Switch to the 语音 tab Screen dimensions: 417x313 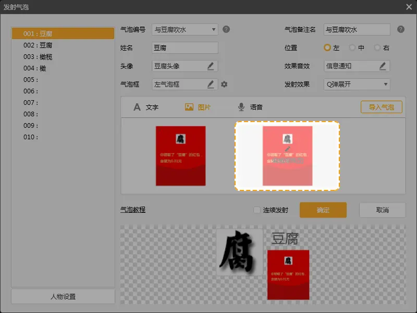[x=250, y=107]
